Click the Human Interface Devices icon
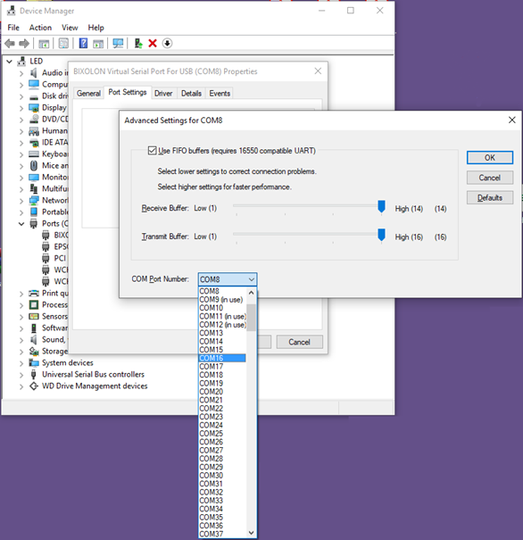This screenshot has width=523, height=540. tap(34, 131)
